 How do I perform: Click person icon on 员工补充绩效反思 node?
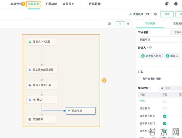[x=30, y=70]
